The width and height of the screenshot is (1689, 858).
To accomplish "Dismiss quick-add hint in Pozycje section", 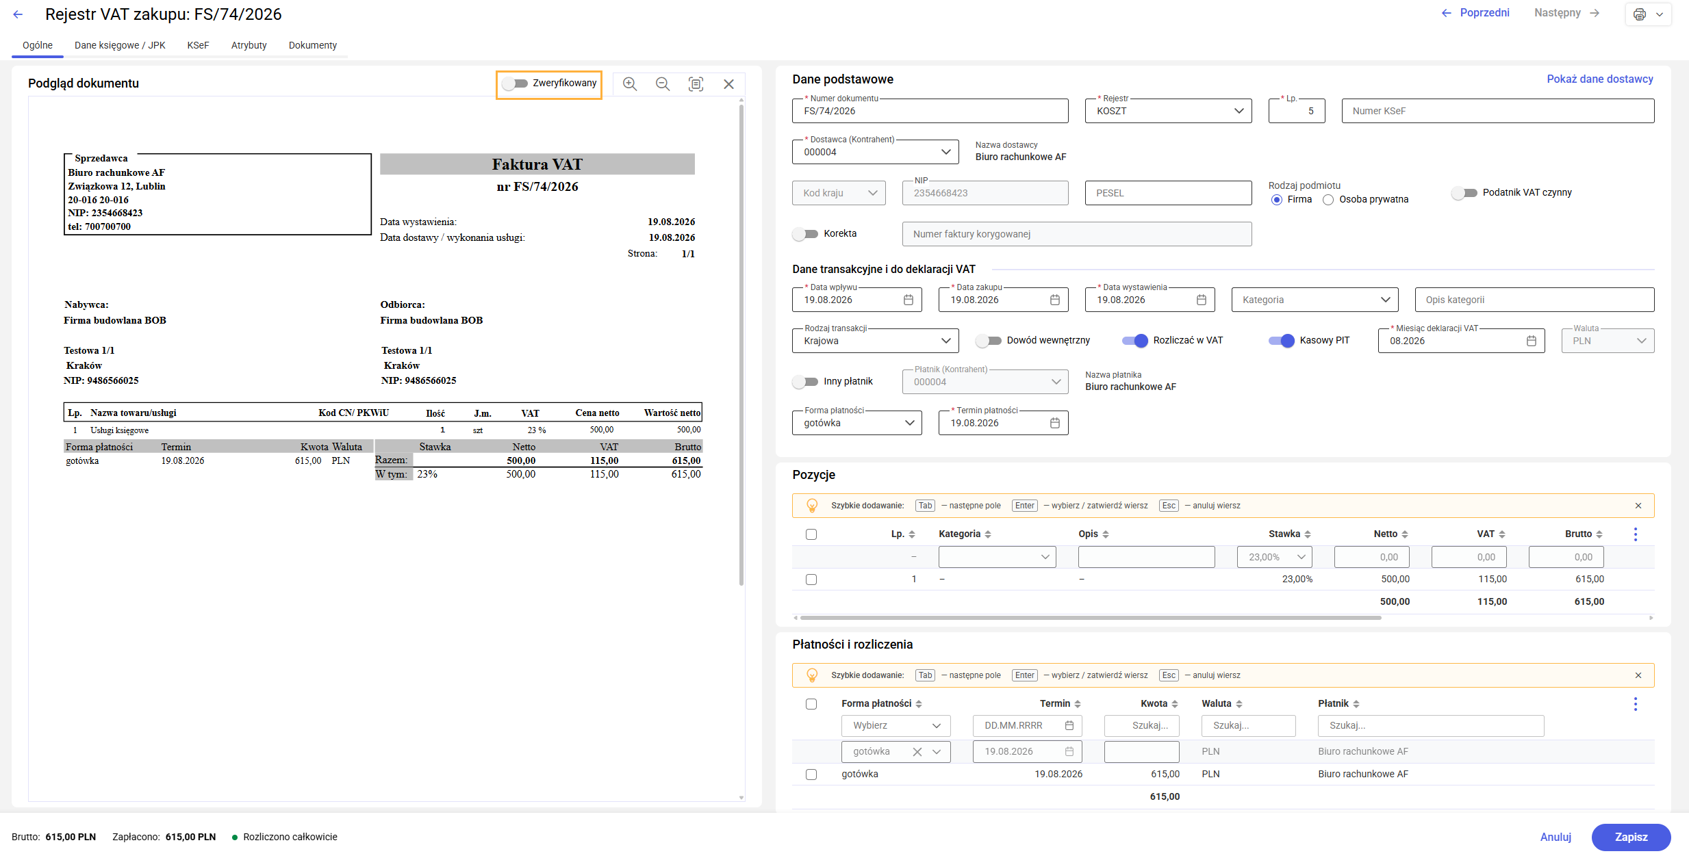I will pyautogui.click(x=1638, y=506).
